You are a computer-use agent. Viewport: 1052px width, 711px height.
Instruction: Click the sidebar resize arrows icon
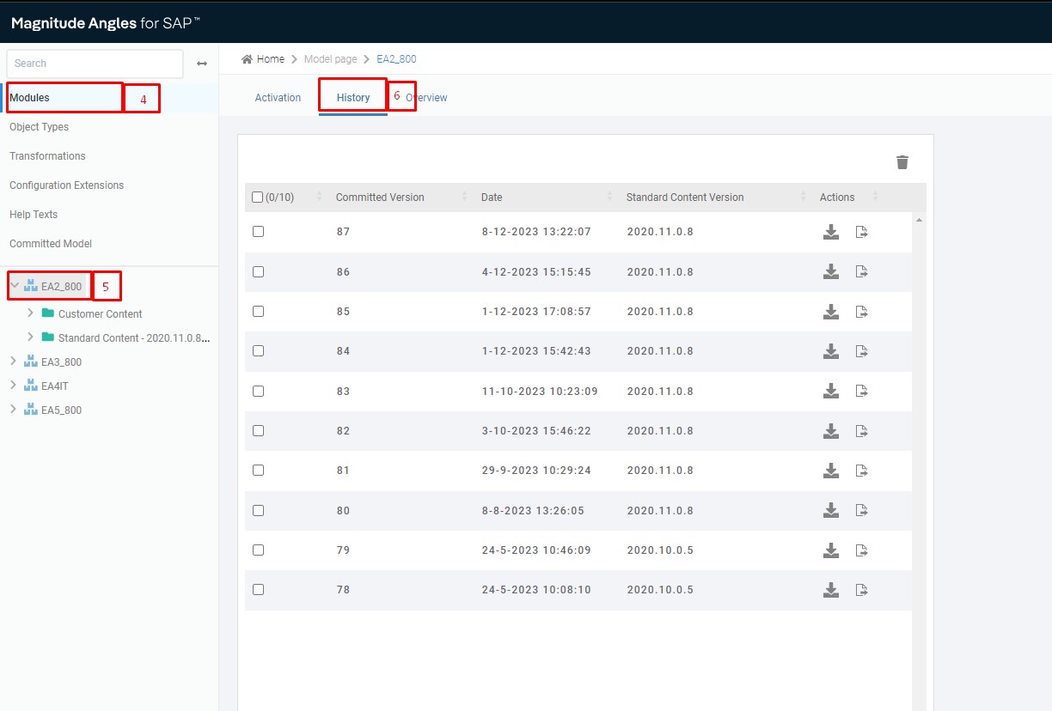[x=202, y=64]
